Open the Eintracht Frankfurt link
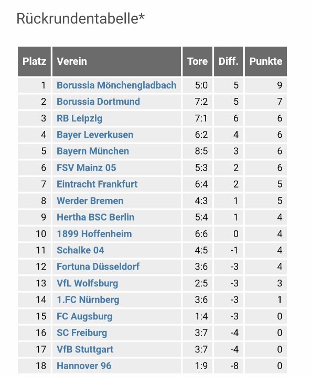311x377 pixels. tap(97, 184)
